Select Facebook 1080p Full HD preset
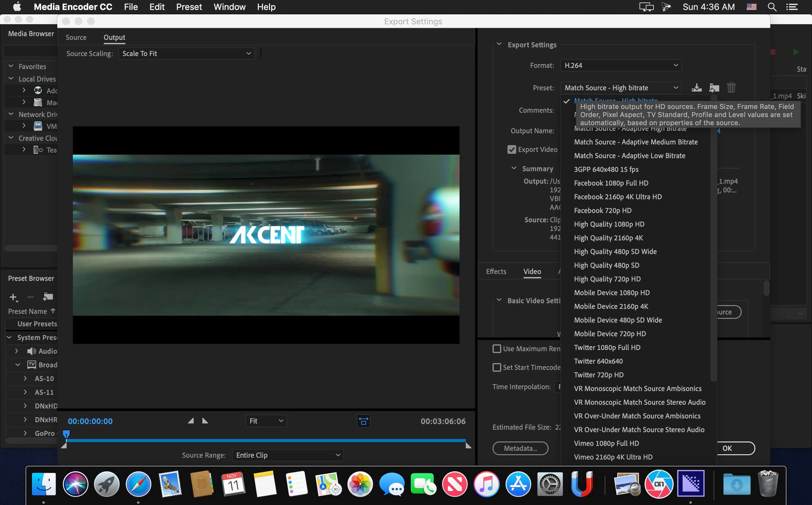This screenshot has height=505, width=812. [611, 183]
